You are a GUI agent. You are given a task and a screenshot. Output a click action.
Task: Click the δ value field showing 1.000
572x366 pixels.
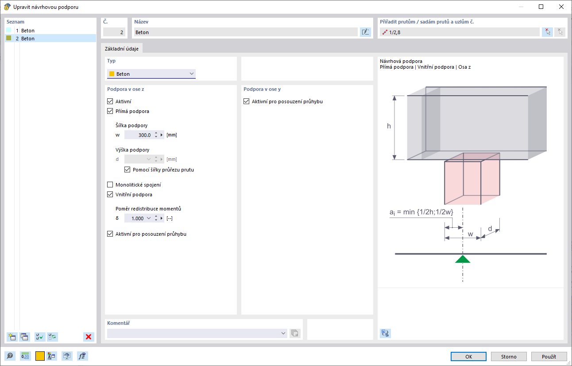coord(135,218)
